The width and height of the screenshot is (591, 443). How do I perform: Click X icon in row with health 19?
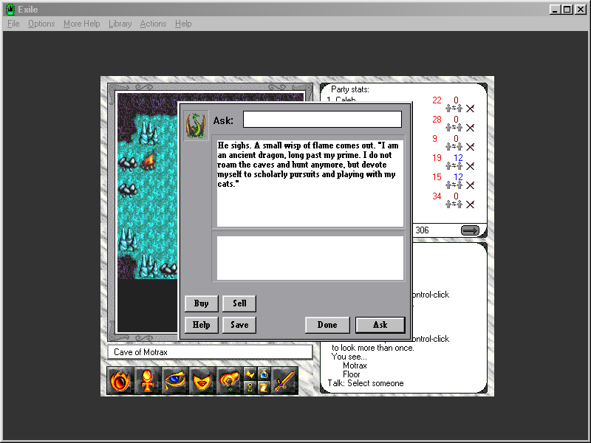click(x=470, y=166)
